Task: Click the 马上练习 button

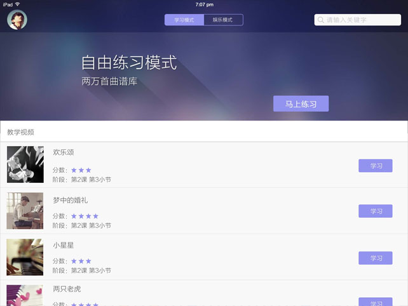Action: pyautogui.click(x=301, y=103)
